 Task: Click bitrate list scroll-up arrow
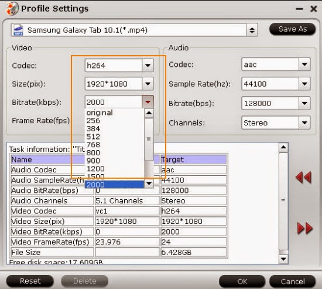149,113
